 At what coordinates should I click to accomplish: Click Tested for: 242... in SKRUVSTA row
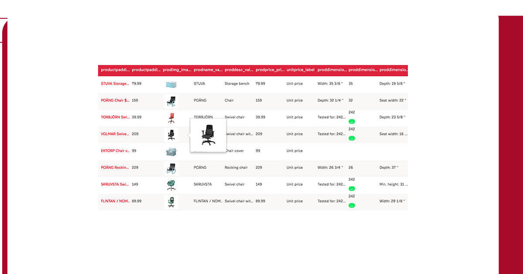[x=332, y=184]
